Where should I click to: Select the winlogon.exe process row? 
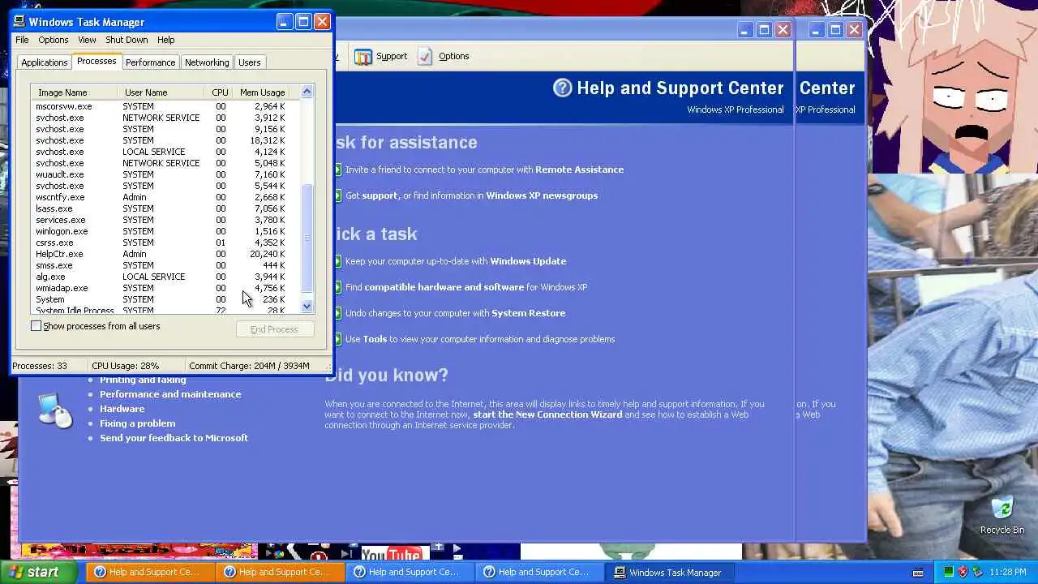166,231
